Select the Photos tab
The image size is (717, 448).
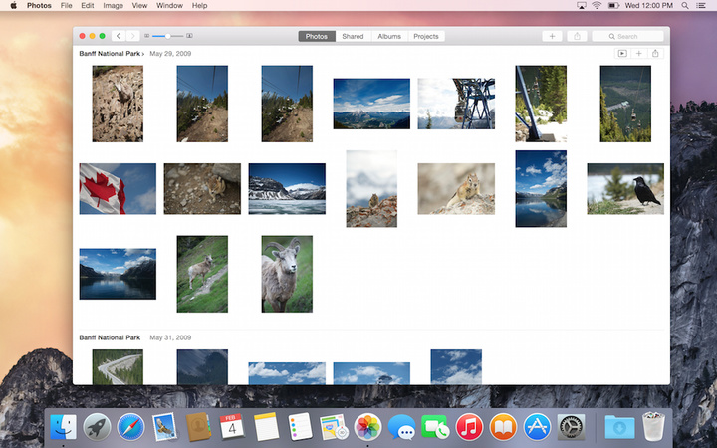pyautogui.click(x=316, y=36)
